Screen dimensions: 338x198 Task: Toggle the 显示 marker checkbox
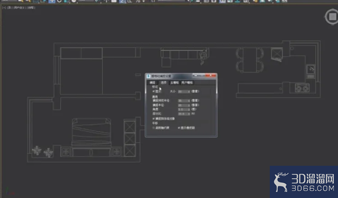click(x=153, y=91)
